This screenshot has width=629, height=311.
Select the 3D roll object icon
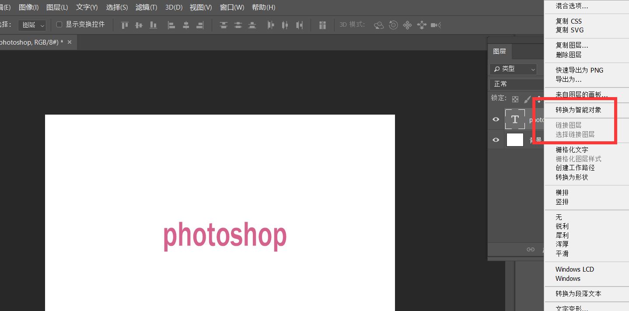click(393, 25)
